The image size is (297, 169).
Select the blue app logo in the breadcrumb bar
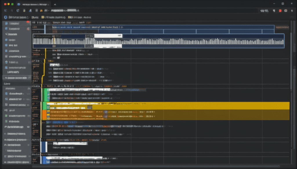[5, 17]
